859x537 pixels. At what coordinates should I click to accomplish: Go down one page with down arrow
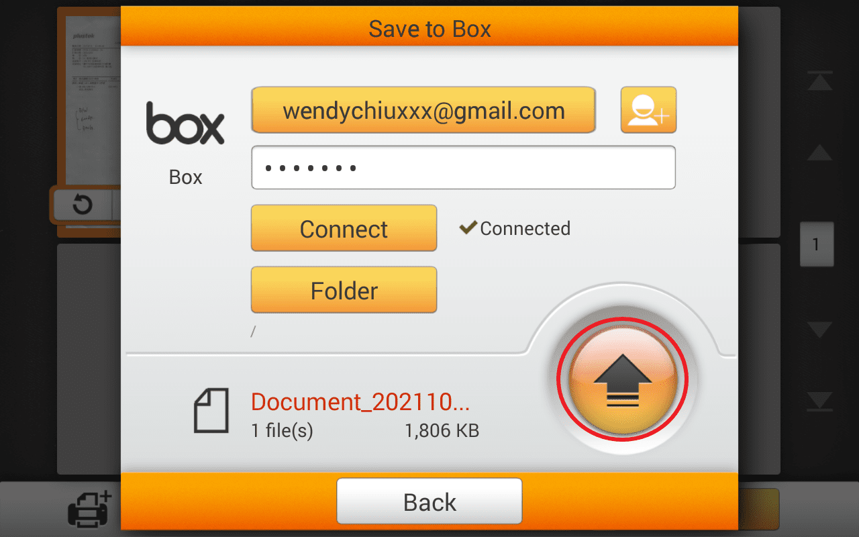pyautogui.click(x=819, y=330)
